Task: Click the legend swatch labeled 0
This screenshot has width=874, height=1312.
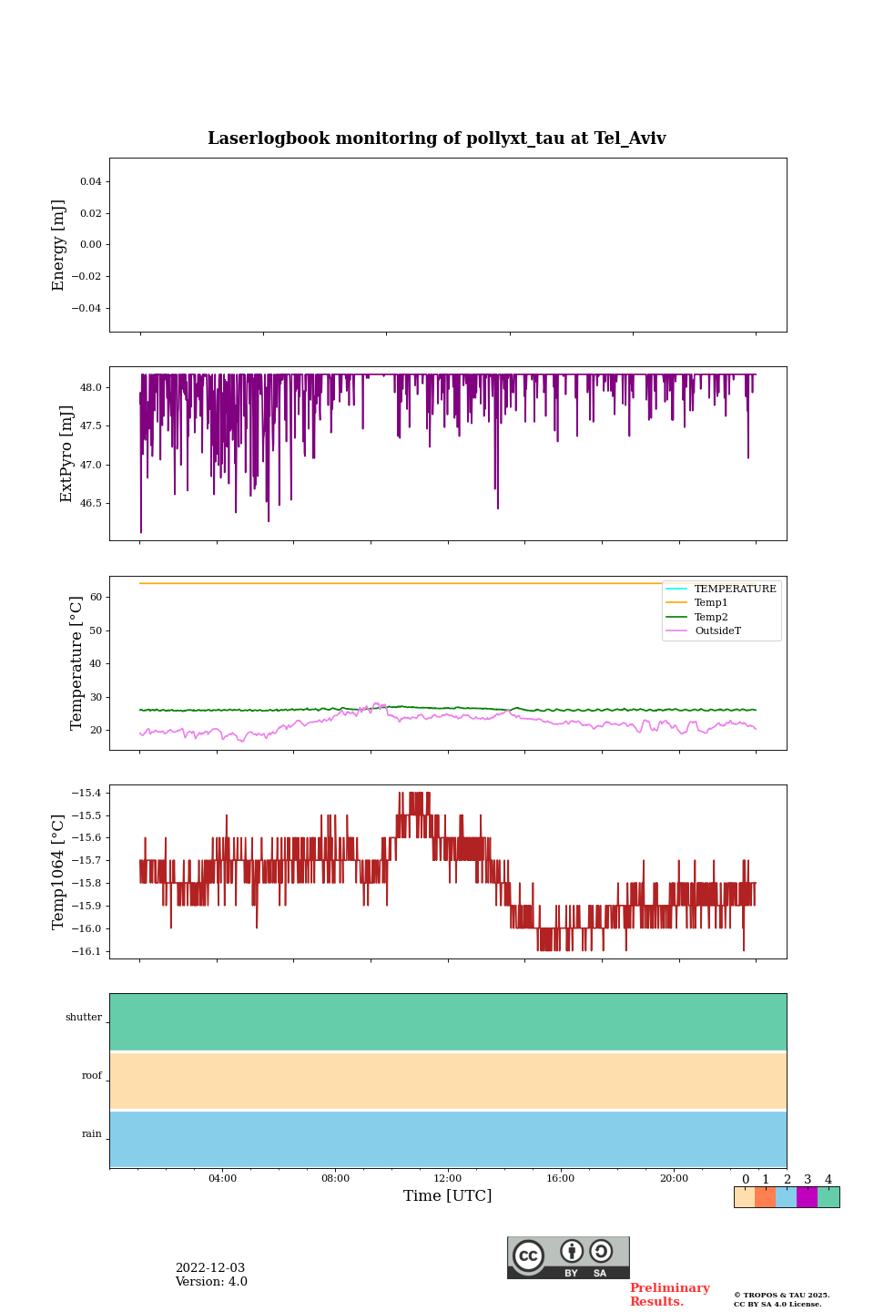Action: tap(745, 1197)
